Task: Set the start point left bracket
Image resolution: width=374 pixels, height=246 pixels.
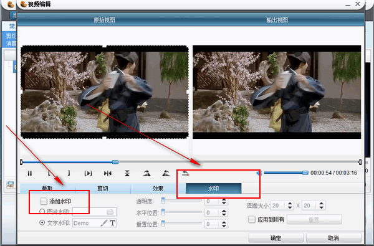Action: [x=49, y=173]
